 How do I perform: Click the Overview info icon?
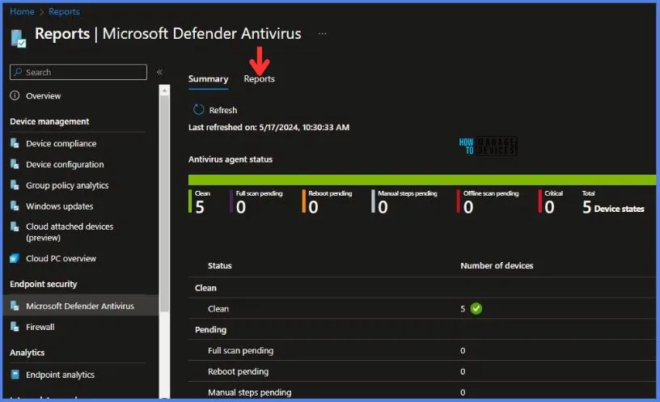pyautogui.click(x=15, y=95)
